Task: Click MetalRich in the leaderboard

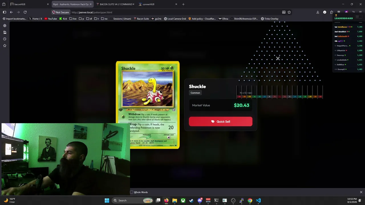Action: coord(342,32)
